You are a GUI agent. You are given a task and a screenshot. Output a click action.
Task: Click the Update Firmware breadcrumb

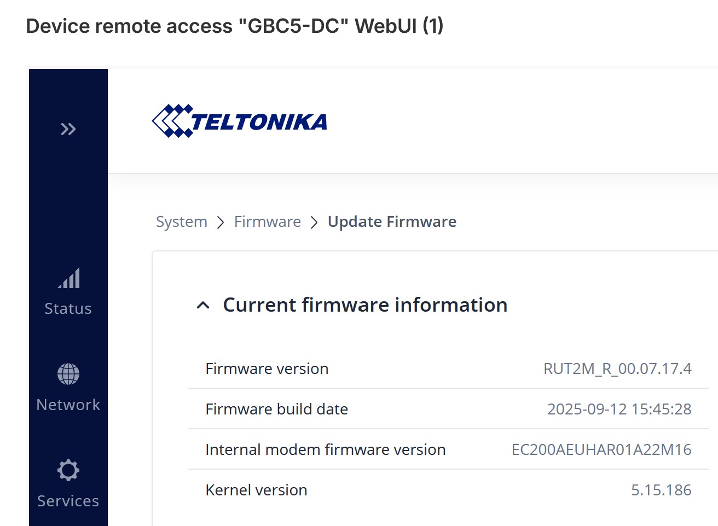(392, 221)
